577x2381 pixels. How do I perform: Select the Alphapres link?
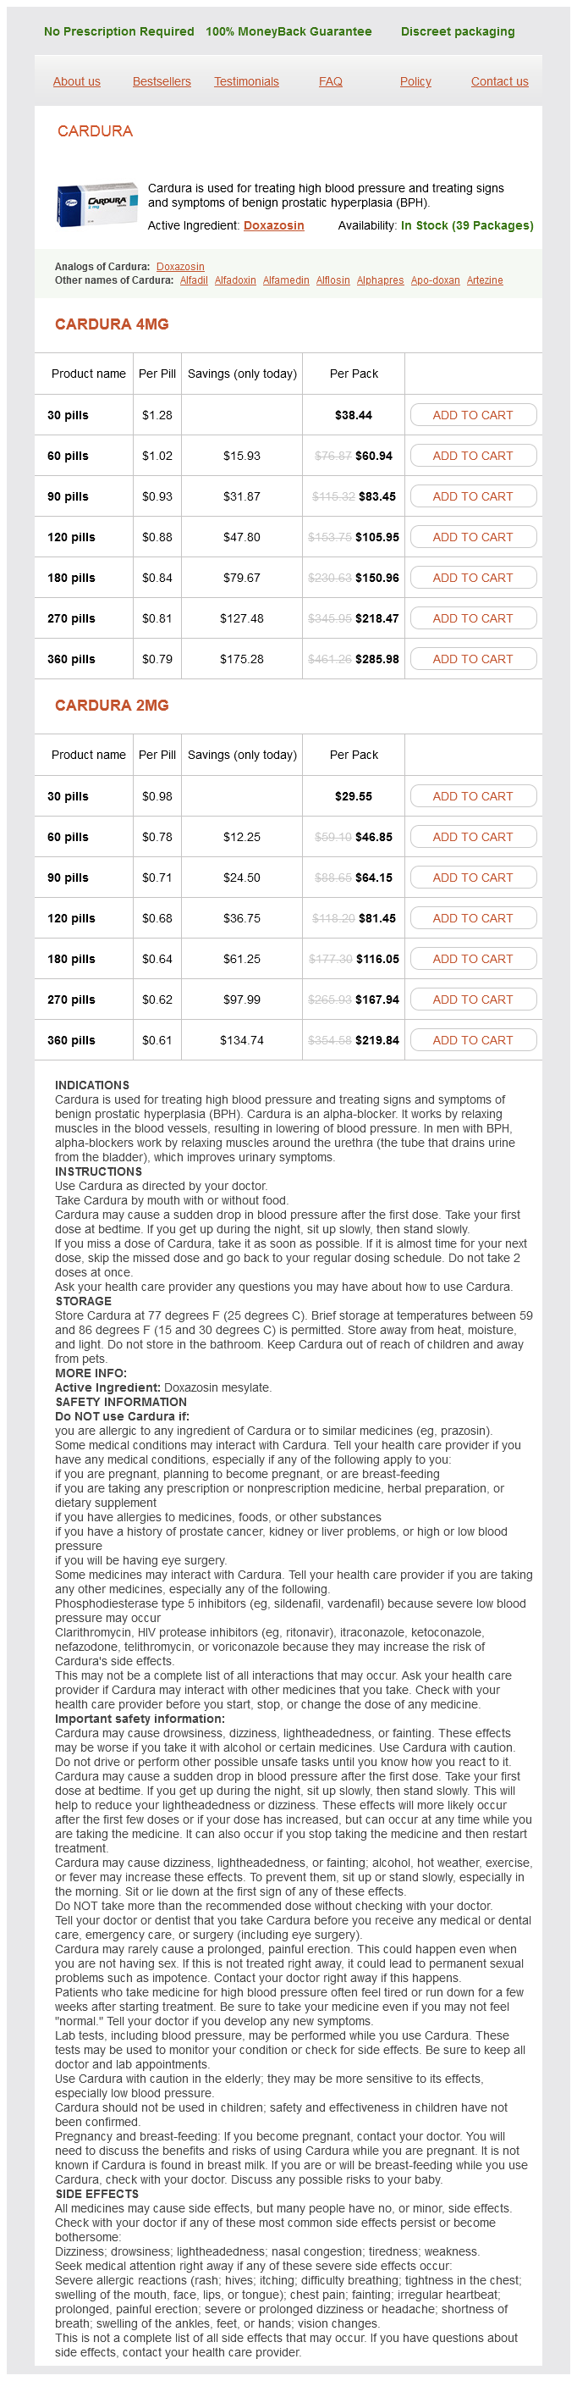click(x=381, y=280)
